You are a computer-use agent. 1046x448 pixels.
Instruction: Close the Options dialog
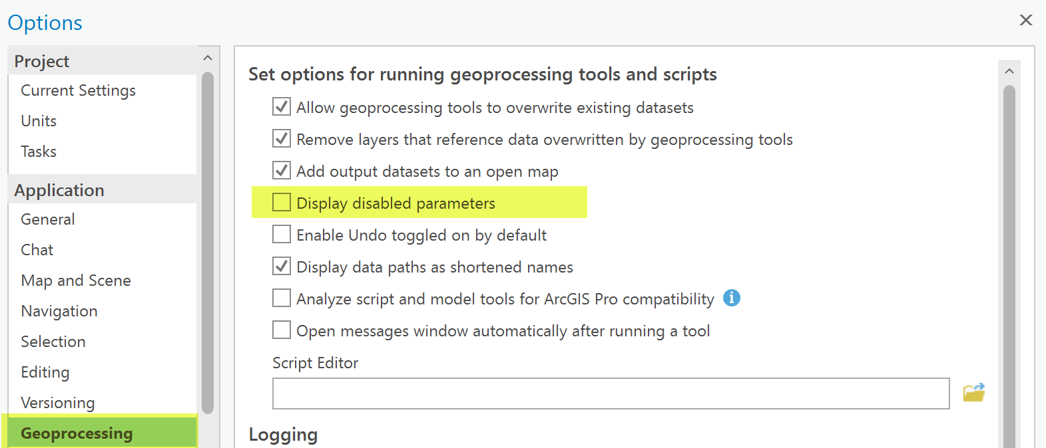coord(1025,20)
